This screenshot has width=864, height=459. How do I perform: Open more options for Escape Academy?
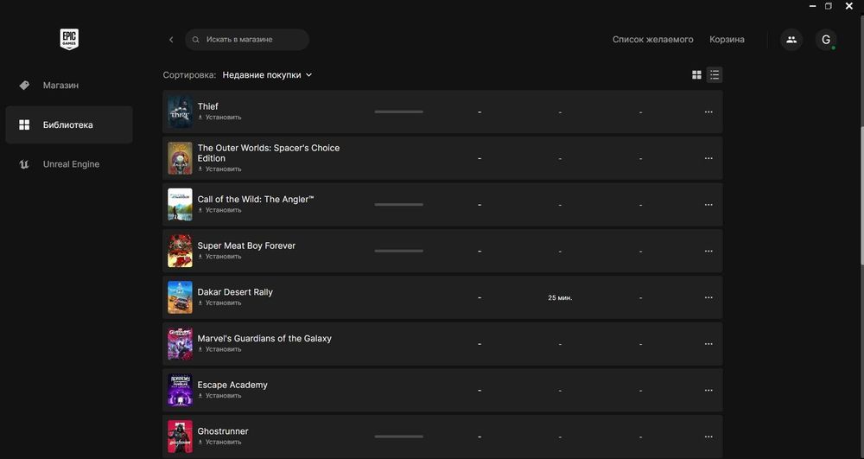click(708, 390)
